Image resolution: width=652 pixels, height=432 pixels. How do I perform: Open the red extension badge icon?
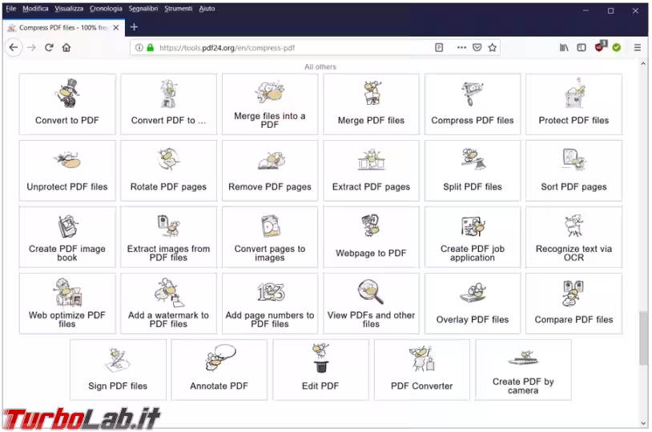[601, 46]
